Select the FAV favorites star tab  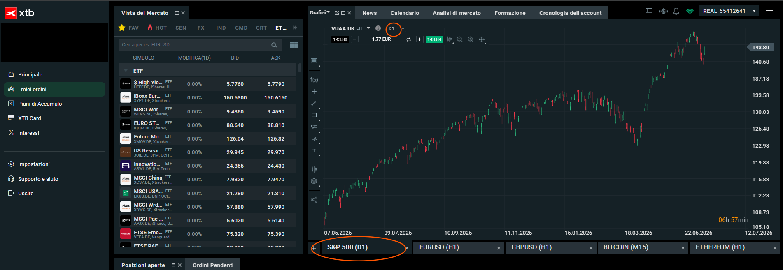(x=129, y=28)
